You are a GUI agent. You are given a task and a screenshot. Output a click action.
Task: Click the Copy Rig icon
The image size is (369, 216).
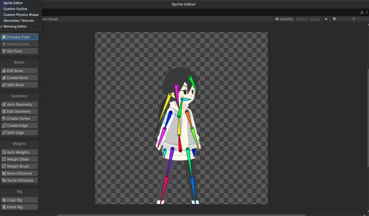4,200
